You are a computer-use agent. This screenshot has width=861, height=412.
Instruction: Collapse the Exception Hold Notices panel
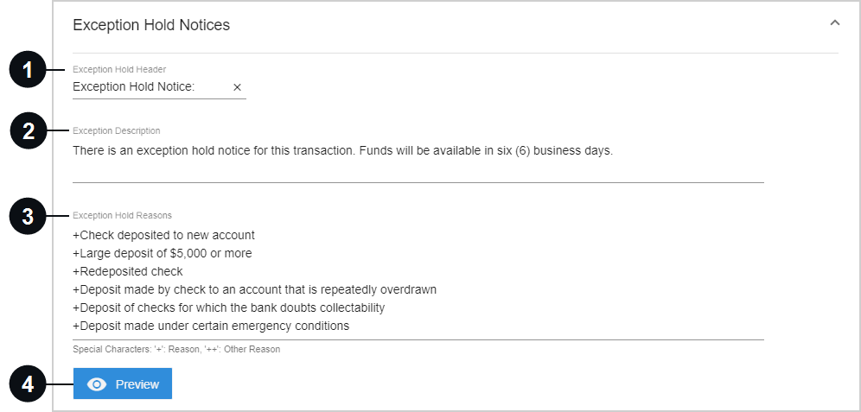[835, 23]
